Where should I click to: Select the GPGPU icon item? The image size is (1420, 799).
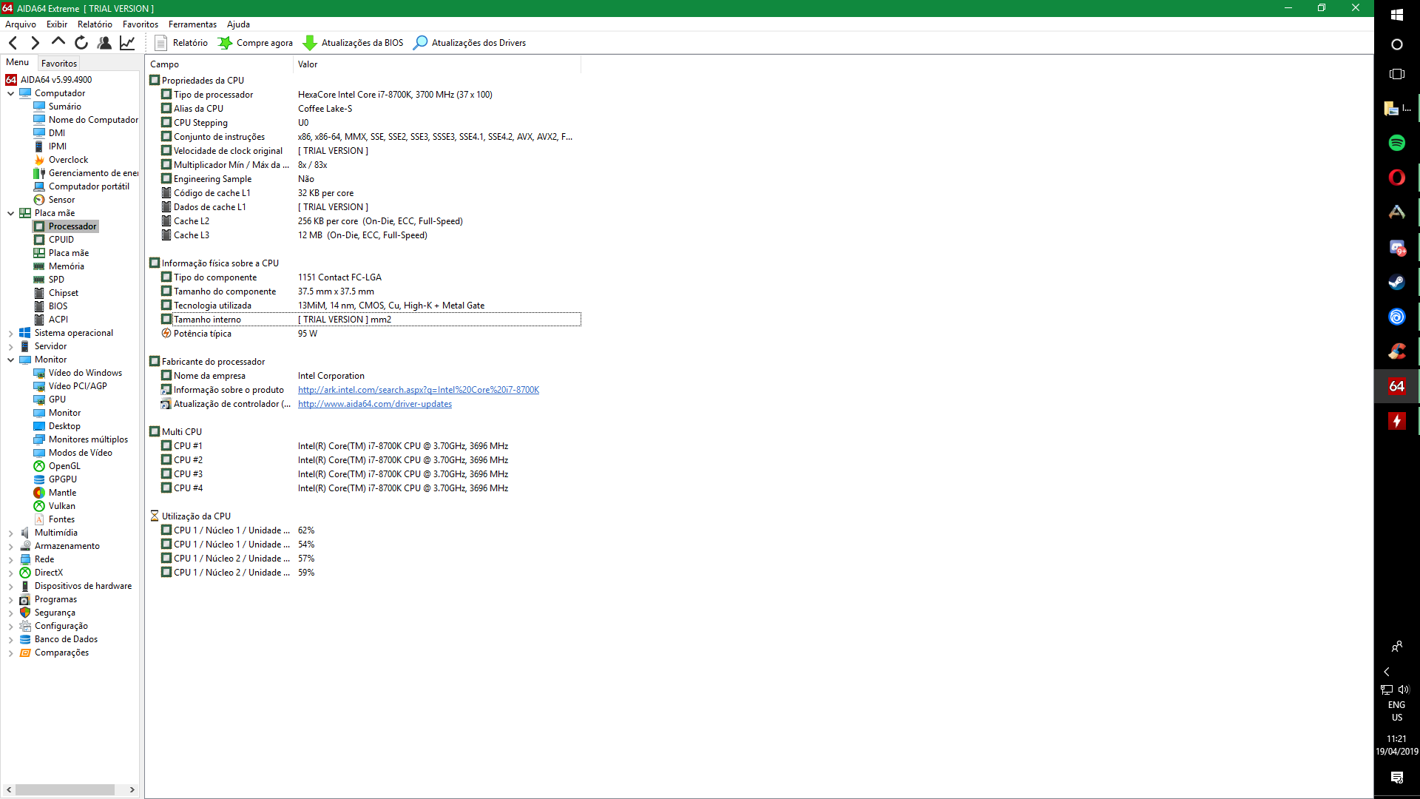39,479
